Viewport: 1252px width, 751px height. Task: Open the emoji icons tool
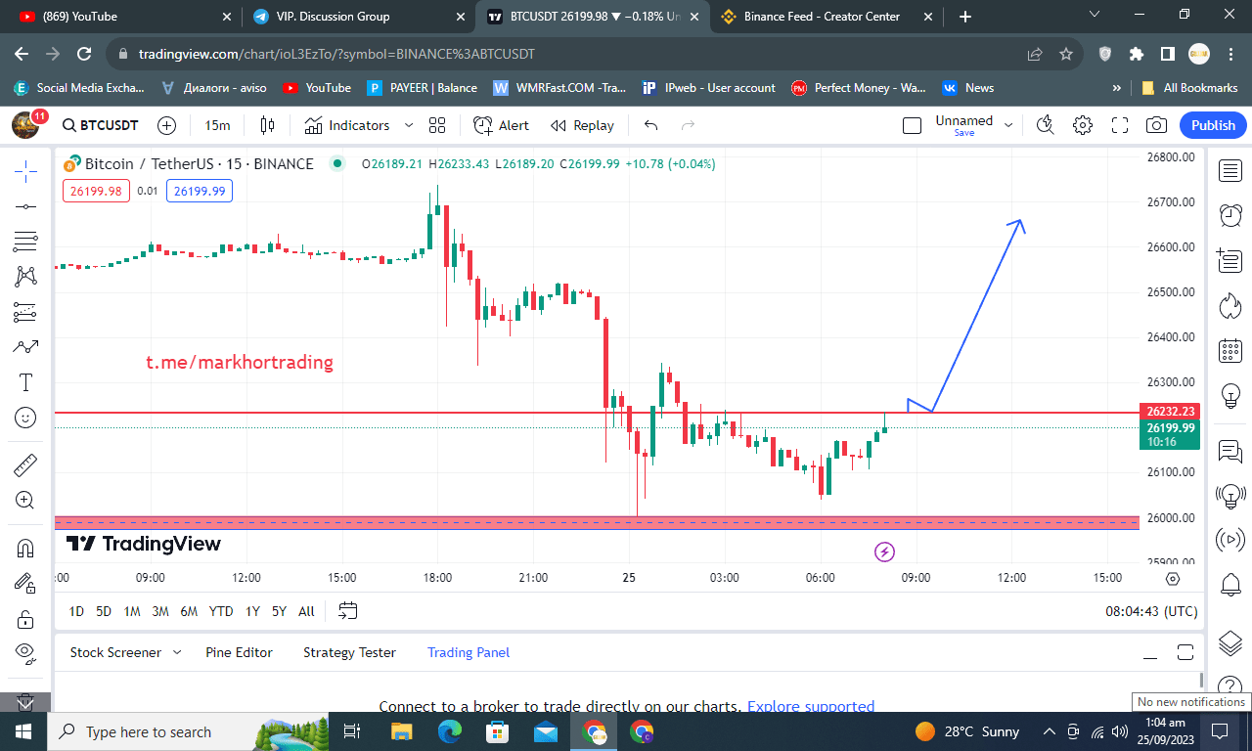tap(25, 418)
